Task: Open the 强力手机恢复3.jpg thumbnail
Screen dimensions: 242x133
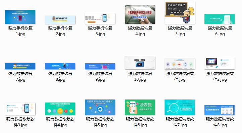Action: (x=100, y=18)
